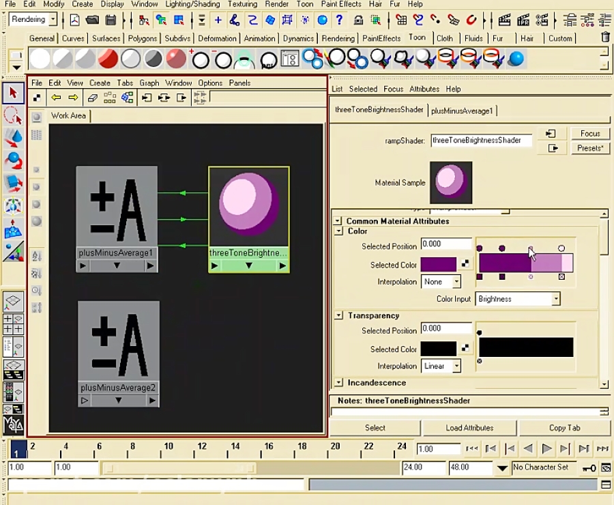Collapse the Transparency section
Viewport: 614px width, 505px height.
pyautogui.click(x=338, y=315)
